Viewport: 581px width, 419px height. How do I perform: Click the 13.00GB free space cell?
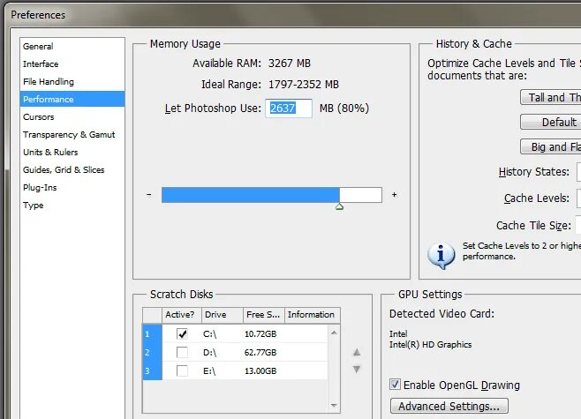tap(260, 370)
